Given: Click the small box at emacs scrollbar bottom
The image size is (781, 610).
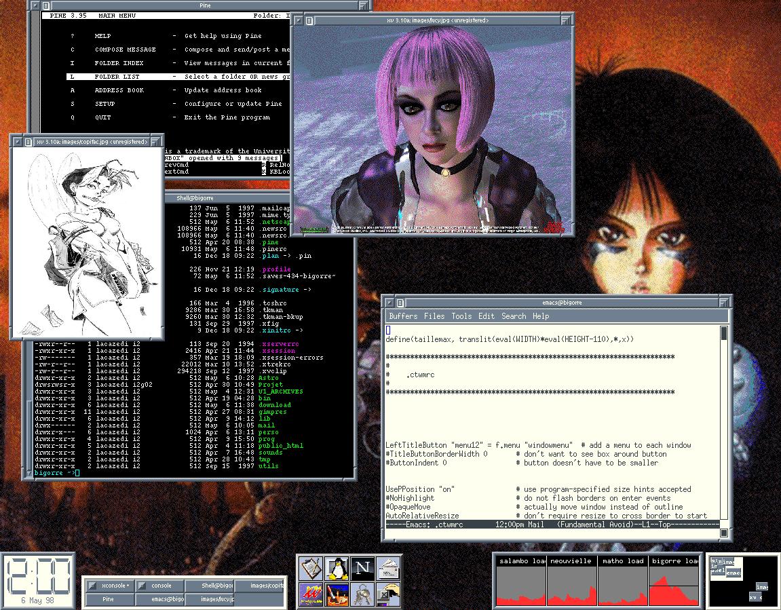Looking at the screenshot, I should [724, 533].
